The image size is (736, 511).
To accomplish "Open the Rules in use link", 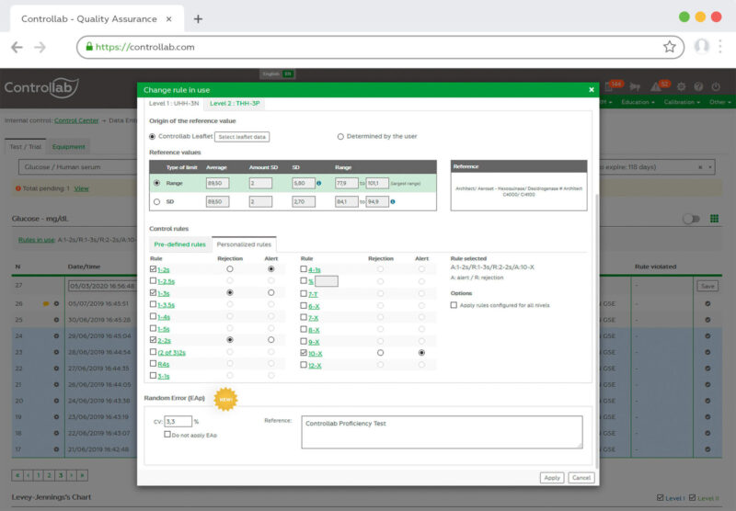I will (x=37, y=240).
